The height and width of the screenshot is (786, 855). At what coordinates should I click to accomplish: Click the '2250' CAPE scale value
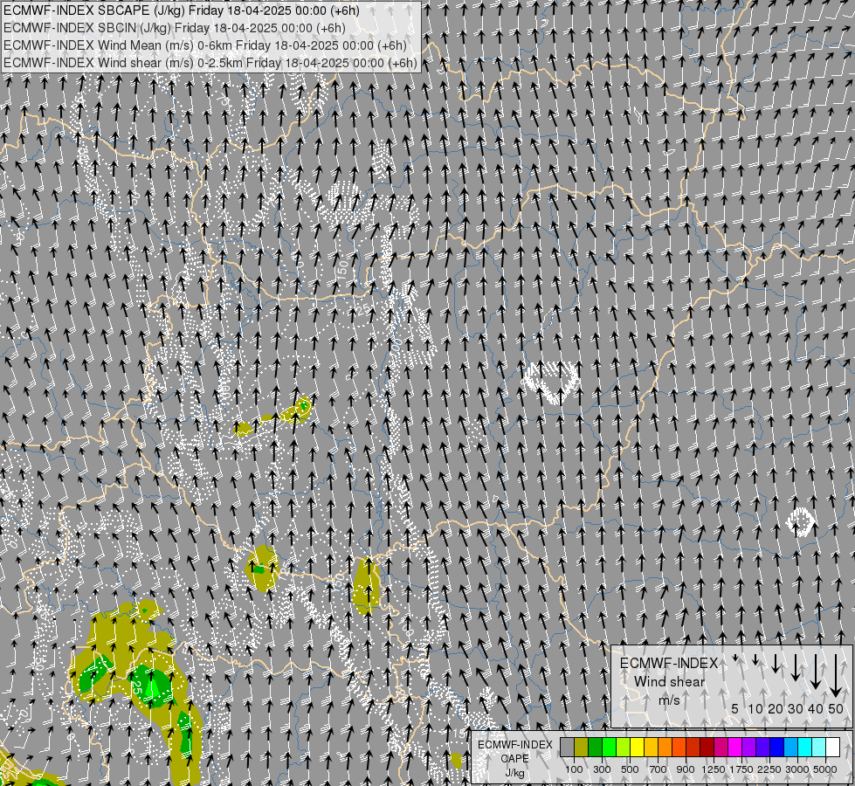(x=769, y=769)
